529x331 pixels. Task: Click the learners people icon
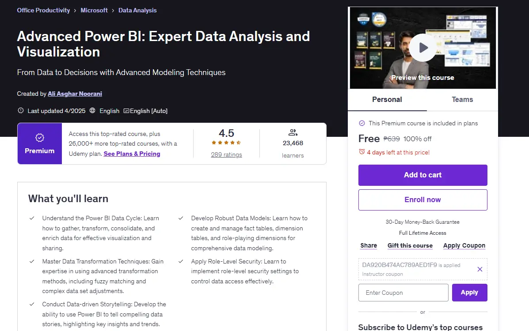point(293,132)
